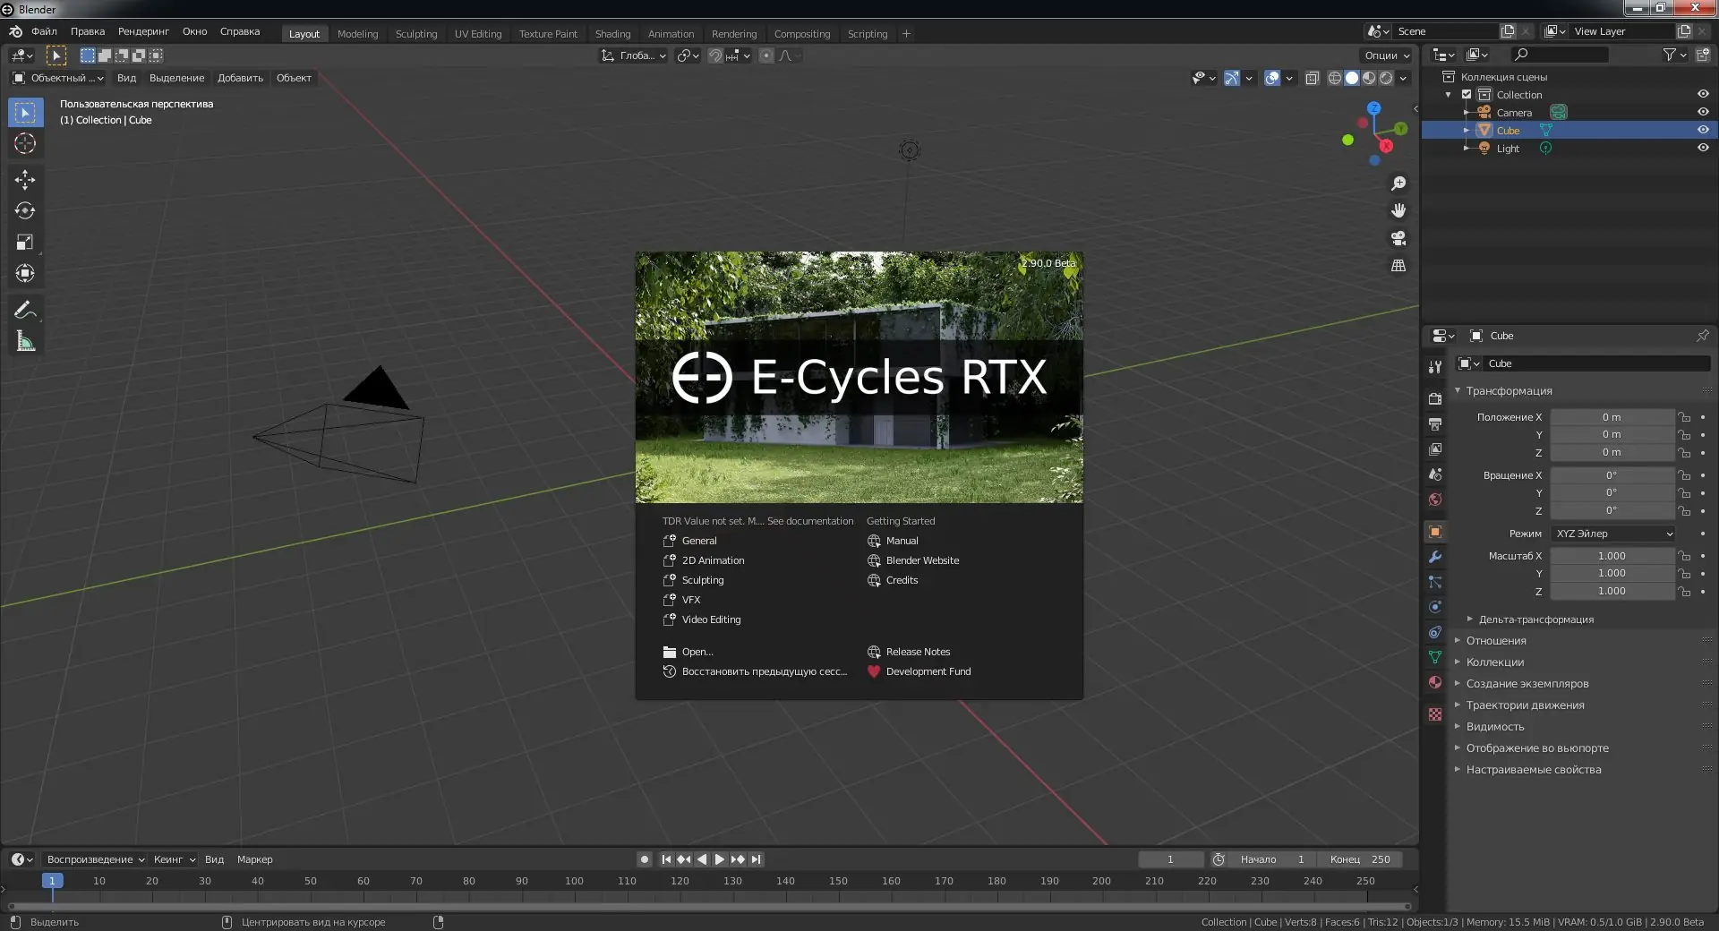Screen dimensions: 1719x931
Task: Click frame 100 on the timeline
Action: (x=574, y=881)
